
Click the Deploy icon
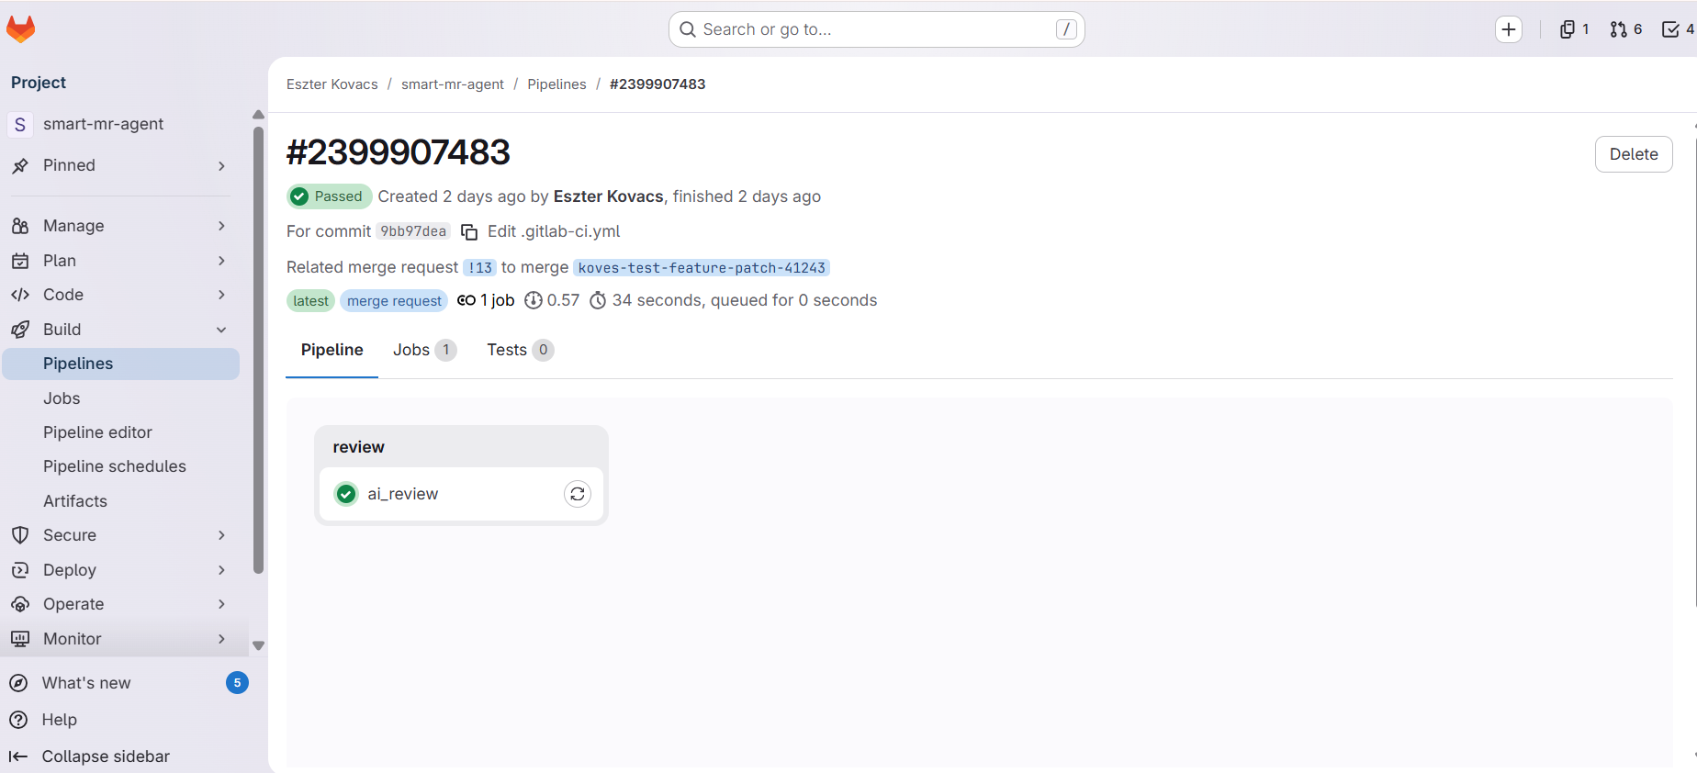click(20, 570)
